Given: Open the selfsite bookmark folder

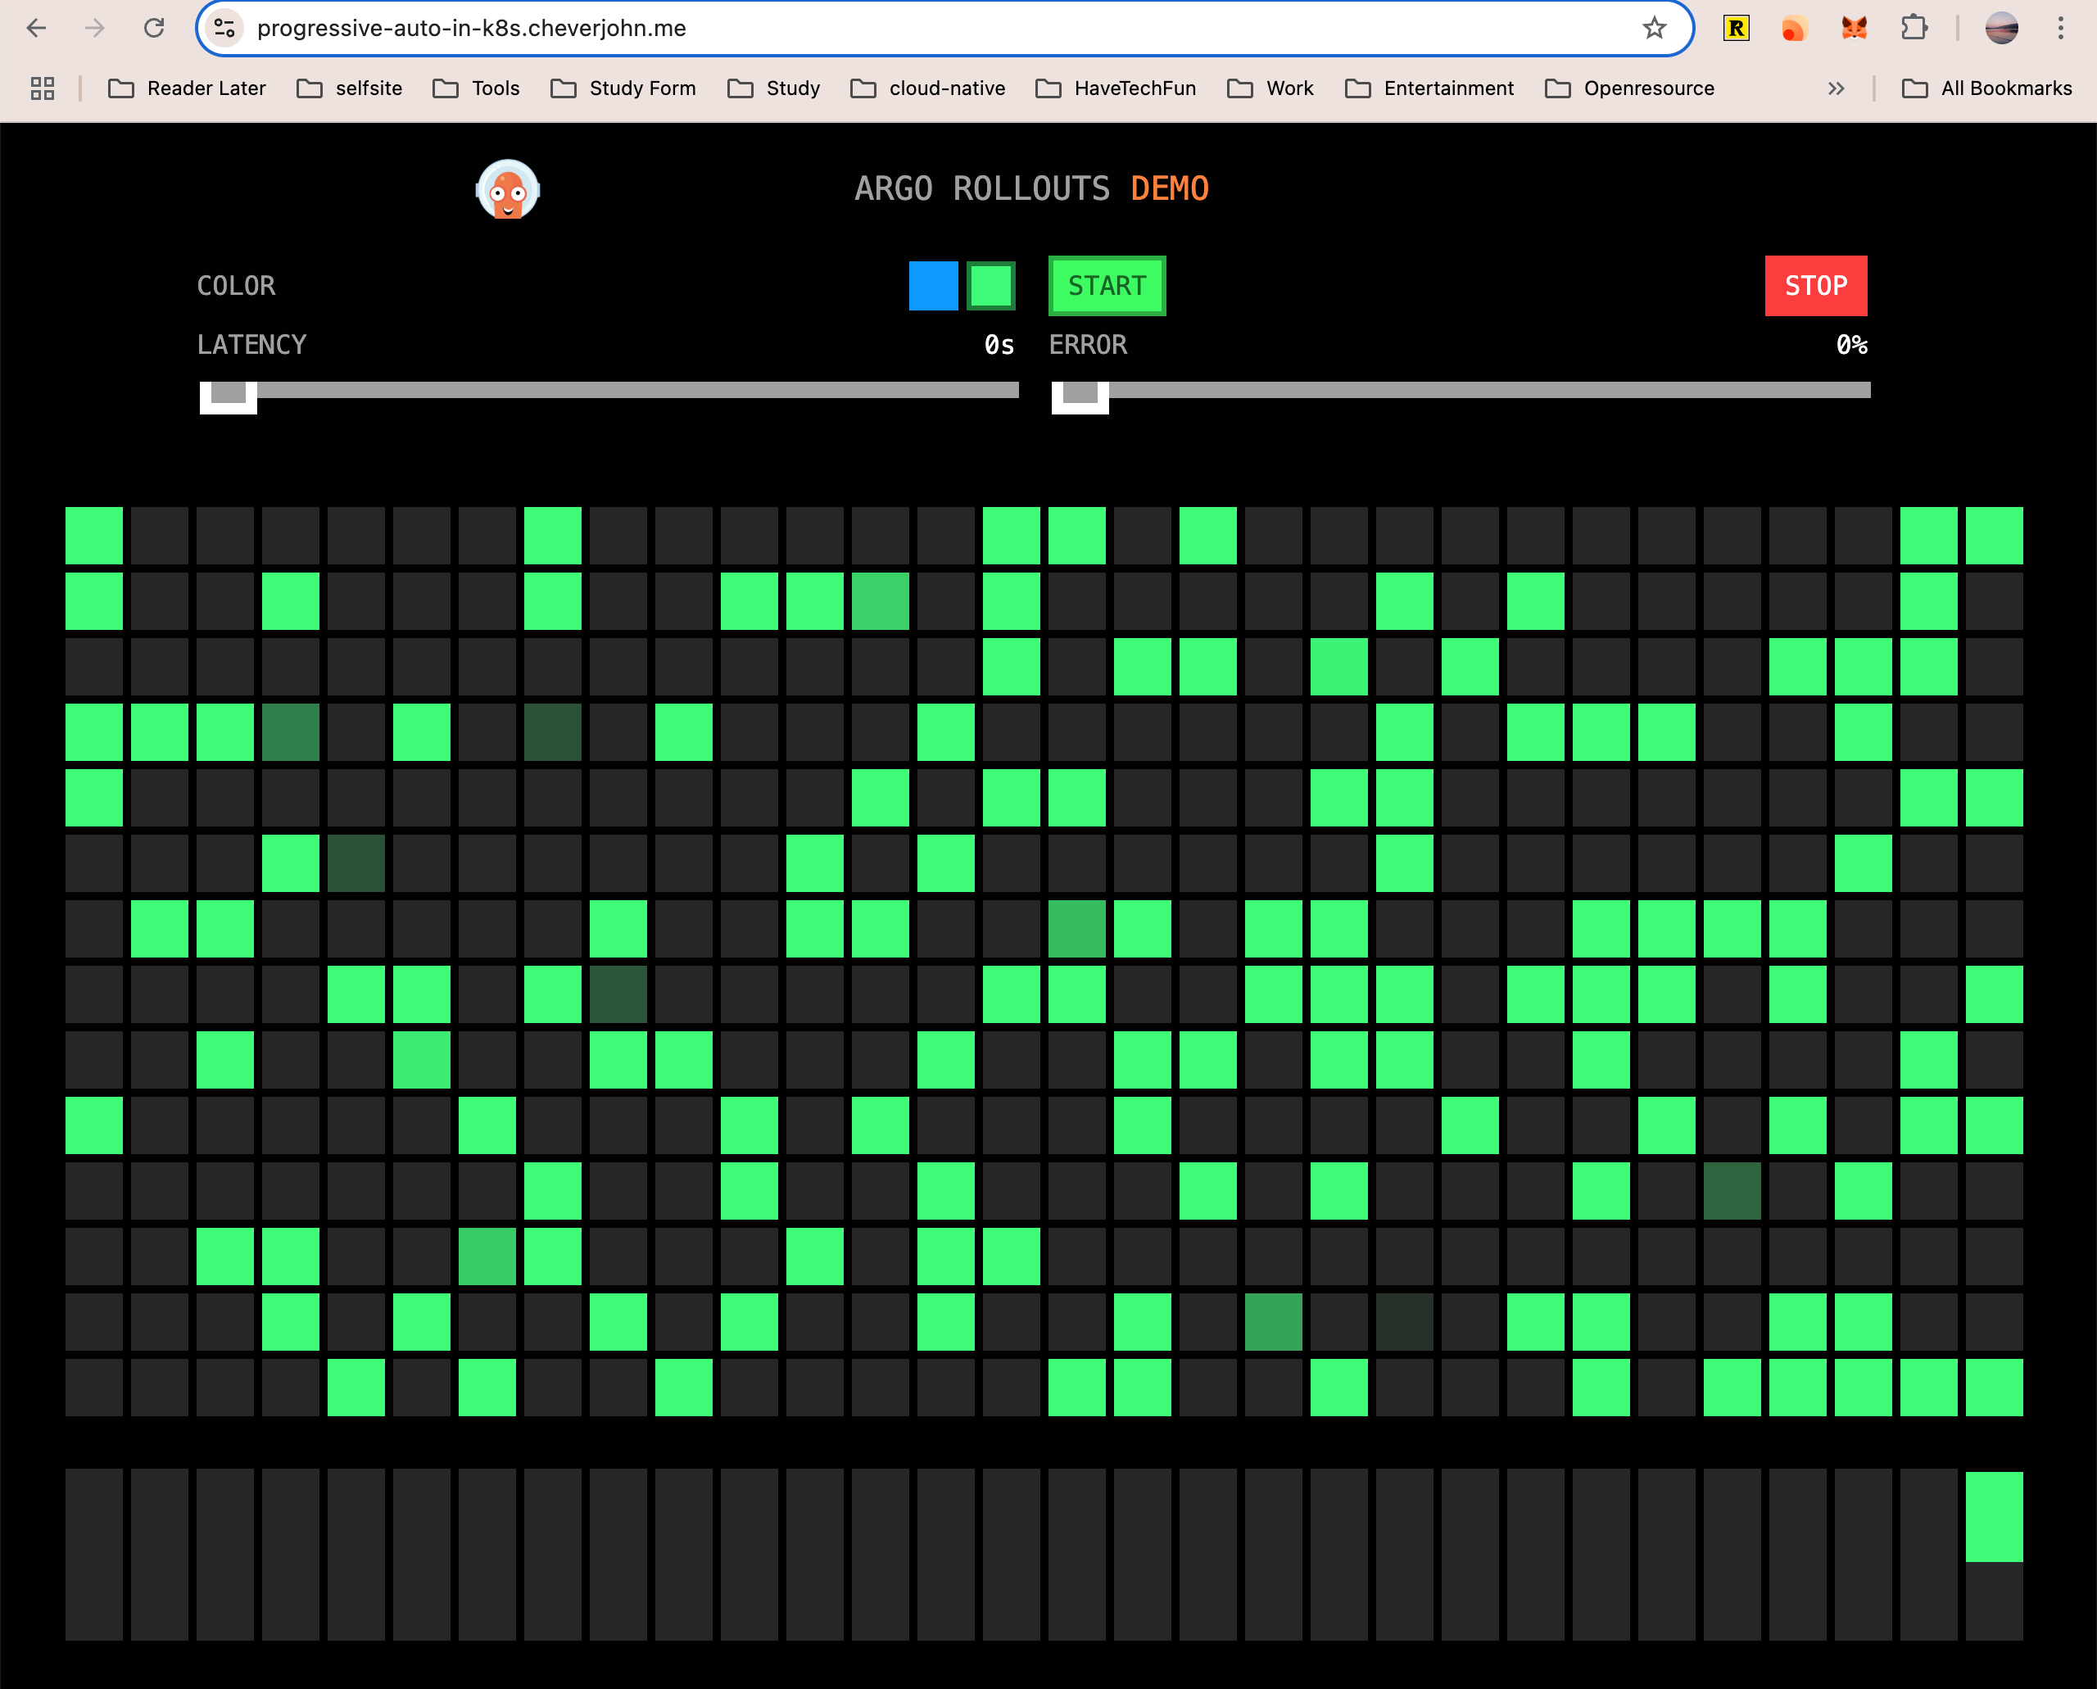Looking at the screenshot, I should [349, 88].
